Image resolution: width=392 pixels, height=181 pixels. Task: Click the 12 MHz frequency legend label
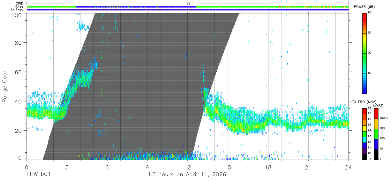click(370, 142)
